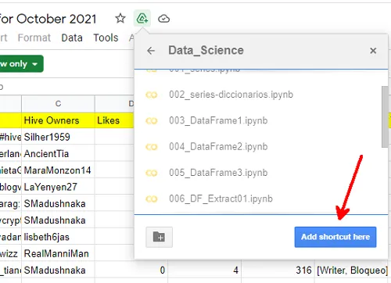This screenshot has height=283, width=391.
Task: Open the Tools menu
Action: pos(106,38)
